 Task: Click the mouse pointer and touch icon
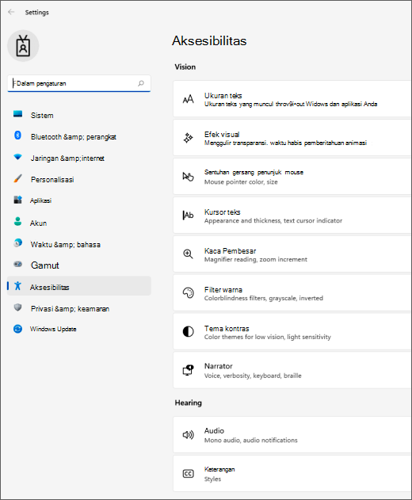(x=188, y=177)
